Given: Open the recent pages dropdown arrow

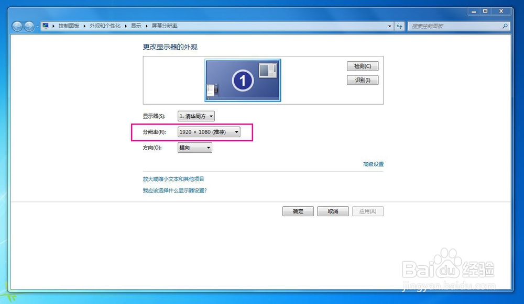Looking at the screenshot, I should pos(37,26).
